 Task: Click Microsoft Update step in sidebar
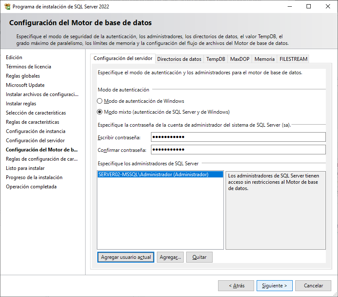(x=25, y=85)
